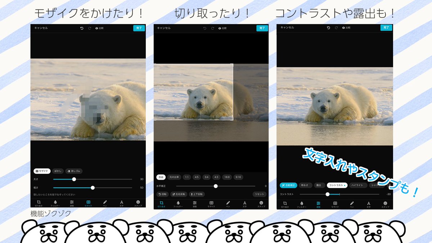This screenshot has width=432, height=243.
Task: Select 文字 text tool in crop screen
Action: click(x=244, y=204)
